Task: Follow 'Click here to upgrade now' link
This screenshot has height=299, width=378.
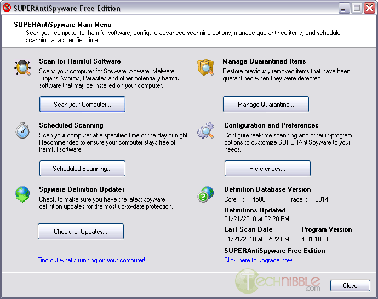Action: 258,260
